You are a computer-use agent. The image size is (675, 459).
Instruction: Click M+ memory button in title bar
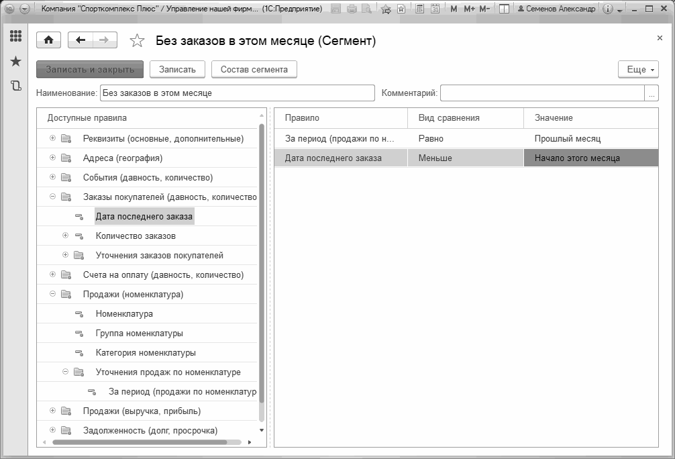(x=469, y=8)
